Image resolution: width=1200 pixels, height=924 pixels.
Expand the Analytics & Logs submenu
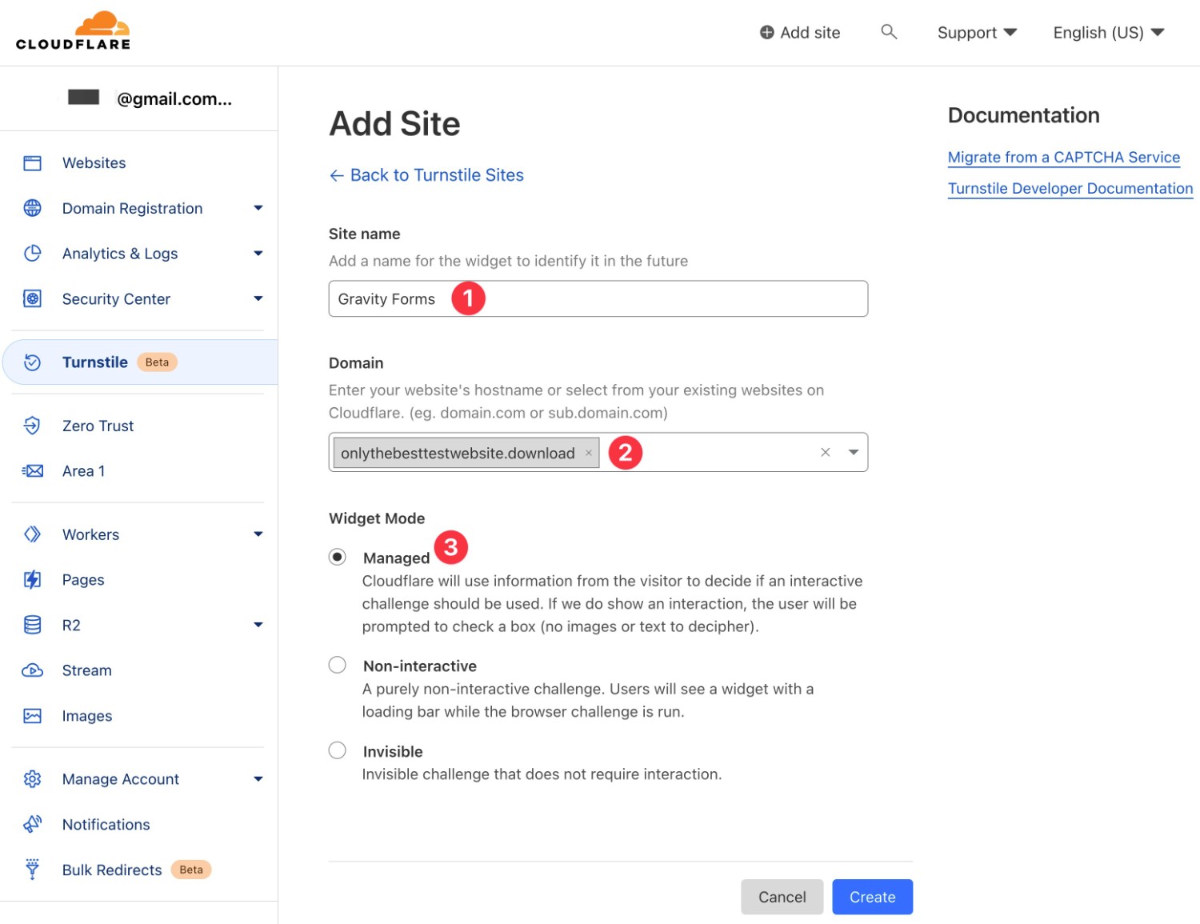click(258, 254)
